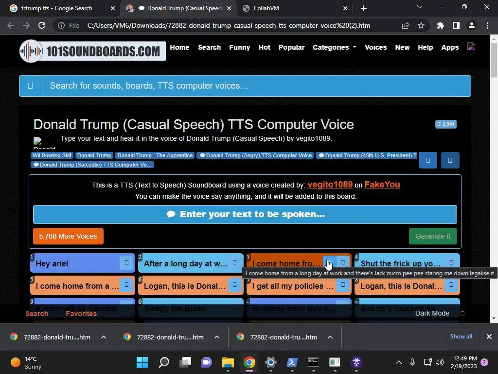Open the share page icon
This screenshot has width=498, height=374.
click(406, 25)
